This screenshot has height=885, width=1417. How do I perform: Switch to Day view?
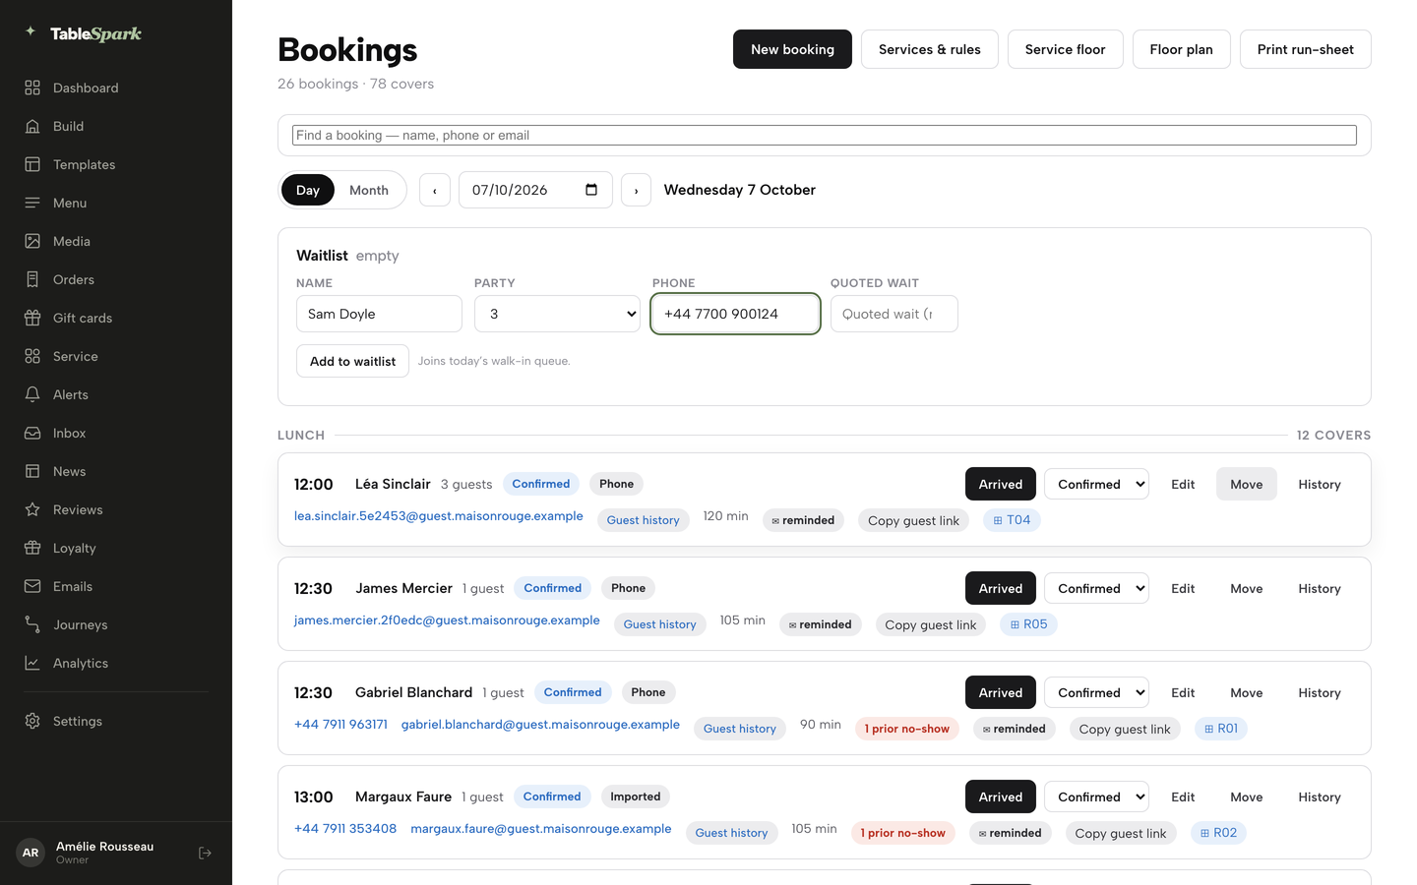(x=308, y=190)
